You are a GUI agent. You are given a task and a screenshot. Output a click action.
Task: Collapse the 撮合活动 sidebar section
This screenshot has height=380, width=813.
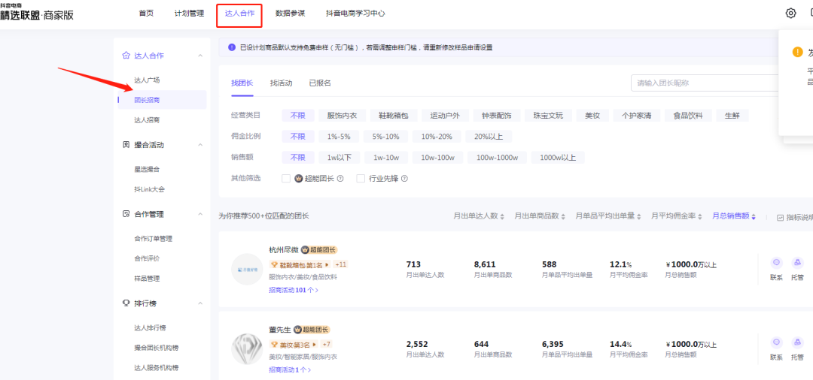(x=199, y=145)
